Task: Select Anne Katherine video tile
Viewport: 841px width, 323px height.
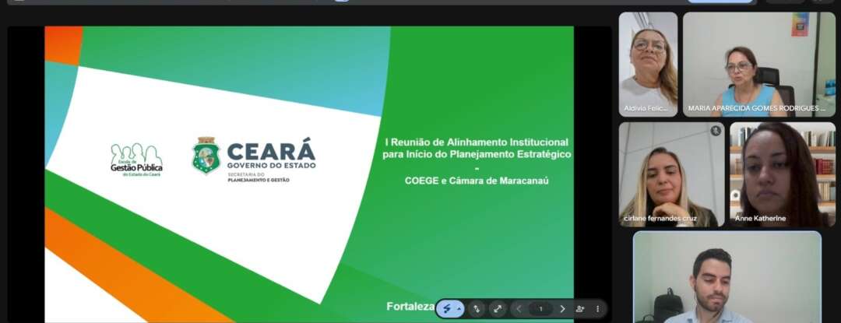Action: (783, 174)
